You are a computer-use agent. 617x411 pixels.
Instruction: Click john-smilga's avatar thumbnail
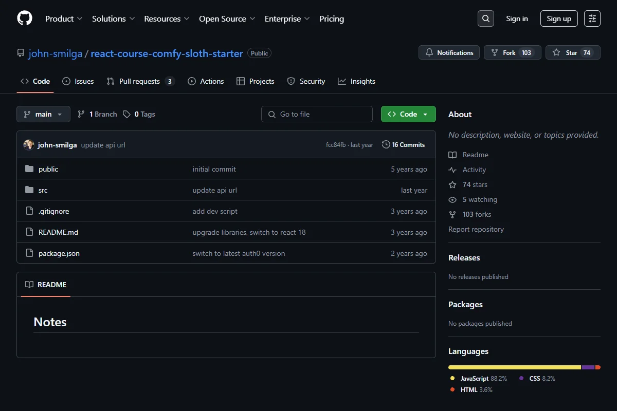click(x=29, y=145)
